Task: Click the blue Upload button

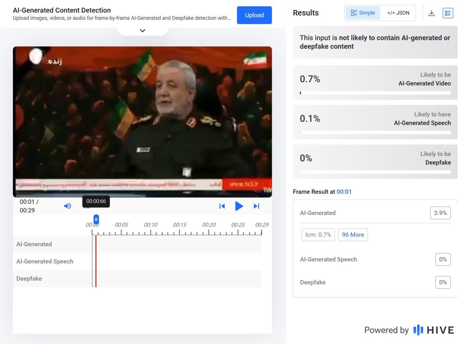Action: click(254, 15)
